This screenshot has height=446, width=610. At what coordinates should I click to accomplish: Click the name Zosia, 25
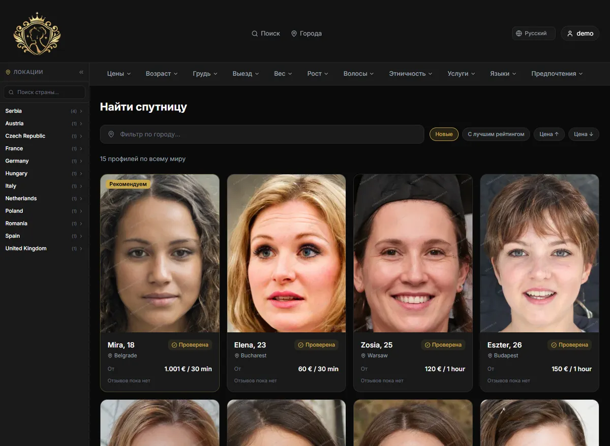(377, 345)
